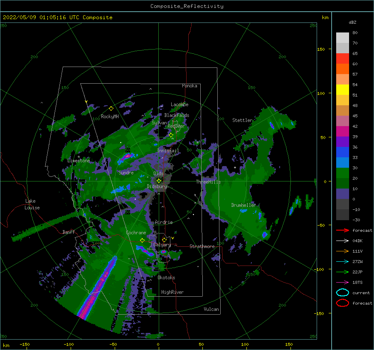The width and height of the screenshot is (374, 350).
Task: Select the Vulcan label
Action: pyautogui.click(x=212, y=309)
